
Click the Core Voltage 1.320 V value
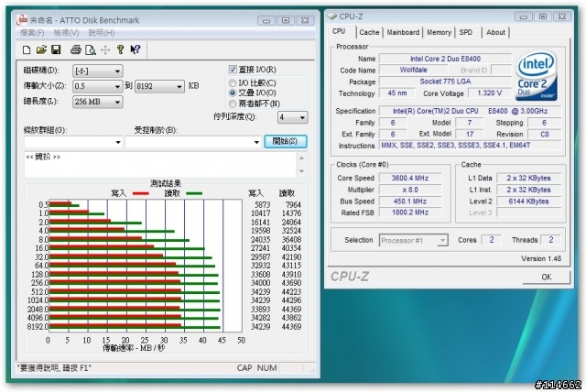coord(489,93)
